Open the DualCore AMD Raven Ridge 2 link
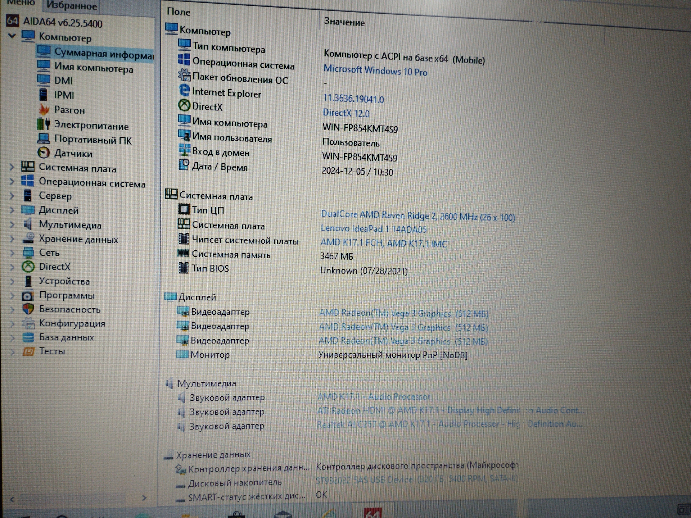This screenshot has height=518, width=691. 418,216
